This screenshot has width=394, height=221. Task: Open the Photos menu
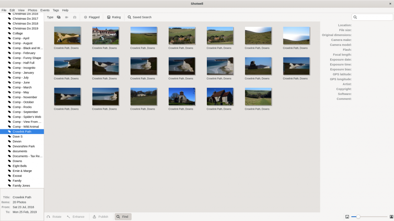coord(32,10)
